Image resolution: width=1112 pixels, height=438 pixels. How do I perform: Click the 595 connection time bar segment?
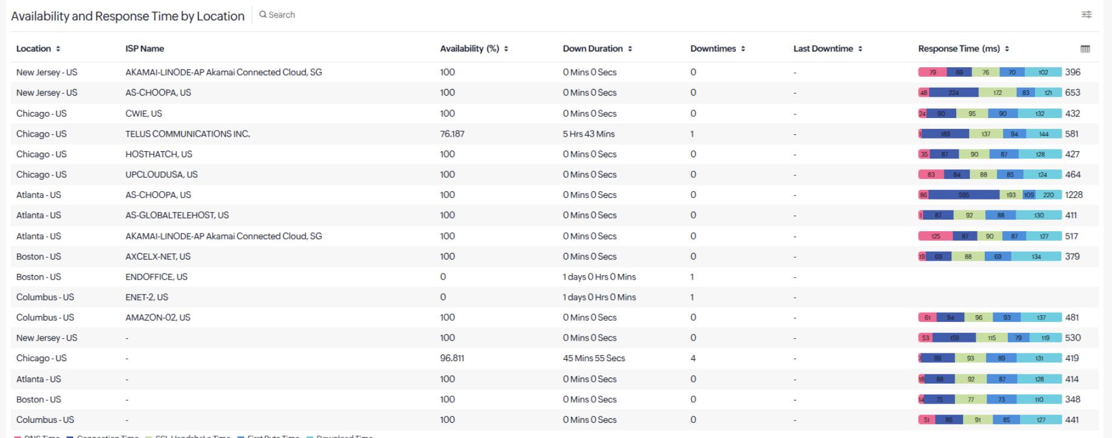point(964,195)
